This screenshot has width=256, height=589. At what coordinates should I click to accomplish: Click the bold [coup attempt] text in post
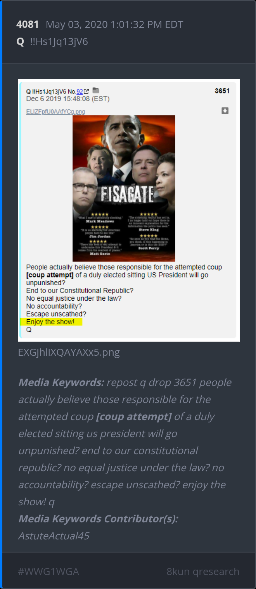pos(50,275)
